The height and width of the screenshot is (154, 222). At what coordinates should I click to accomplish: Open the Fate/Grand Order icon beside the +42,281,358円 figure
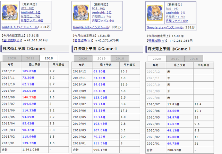coord(155,13)
